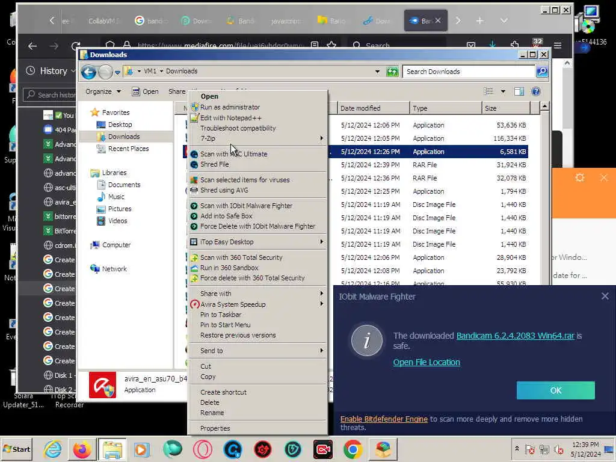Screen dimensions: 616x462
Task: Click the Open File Location link
Action: (427, 362)
